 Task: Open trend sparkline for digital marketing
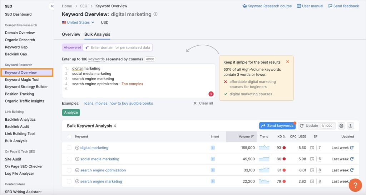pos(264,147)
